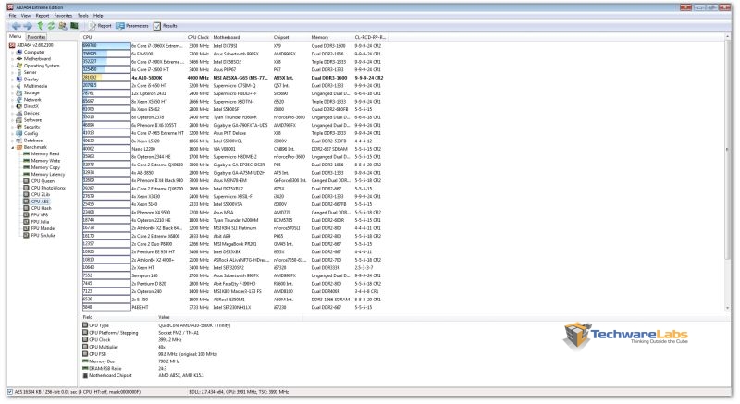
Task: Go forward with the blue right arrow
Action: tap(28, 26)
